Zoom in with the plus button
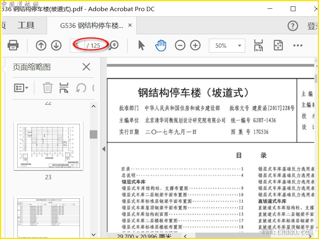The height and width of the screenshot is (239, 319). click(195, 45)
